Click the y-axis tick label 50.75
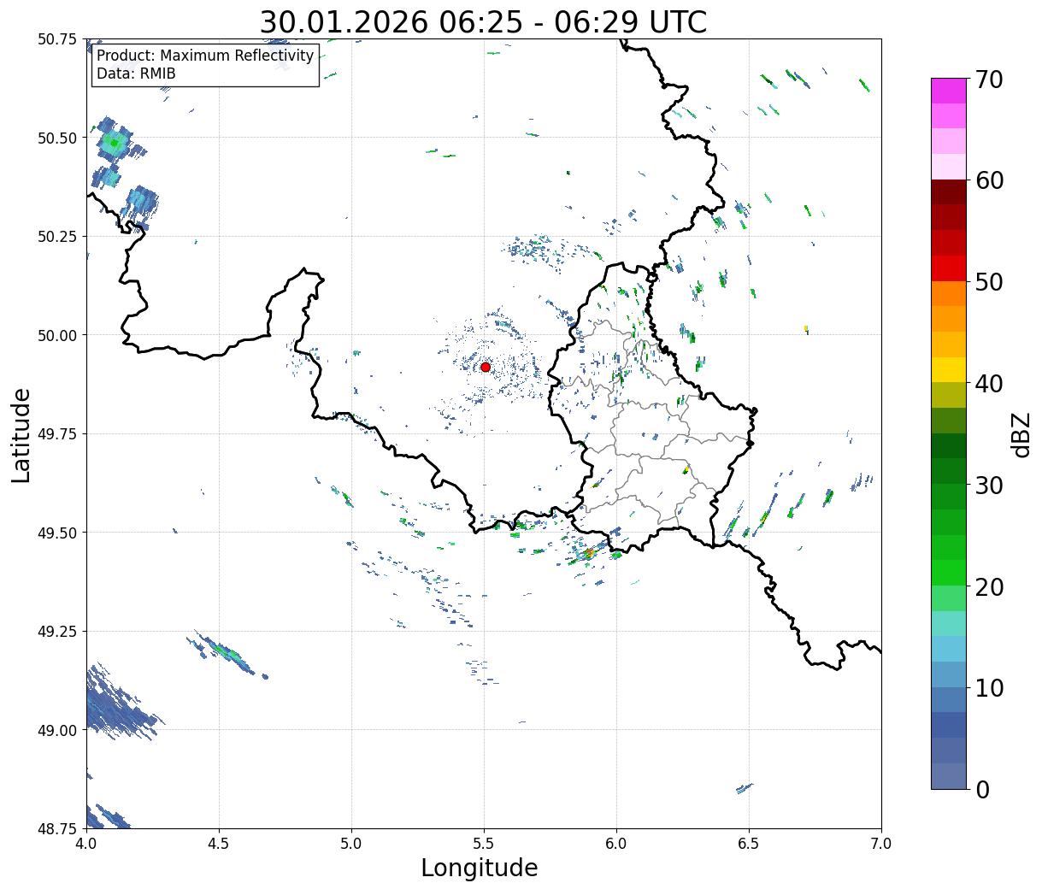Screen dimensions: 1042x889 click(58, 39)
